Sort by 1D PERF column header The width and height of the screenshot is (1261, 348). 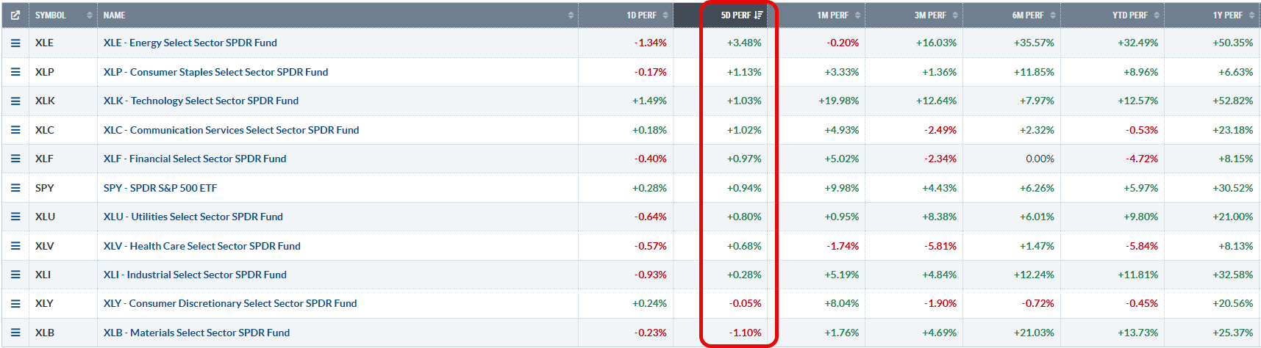pyautogui.click(x=647, y=15)
